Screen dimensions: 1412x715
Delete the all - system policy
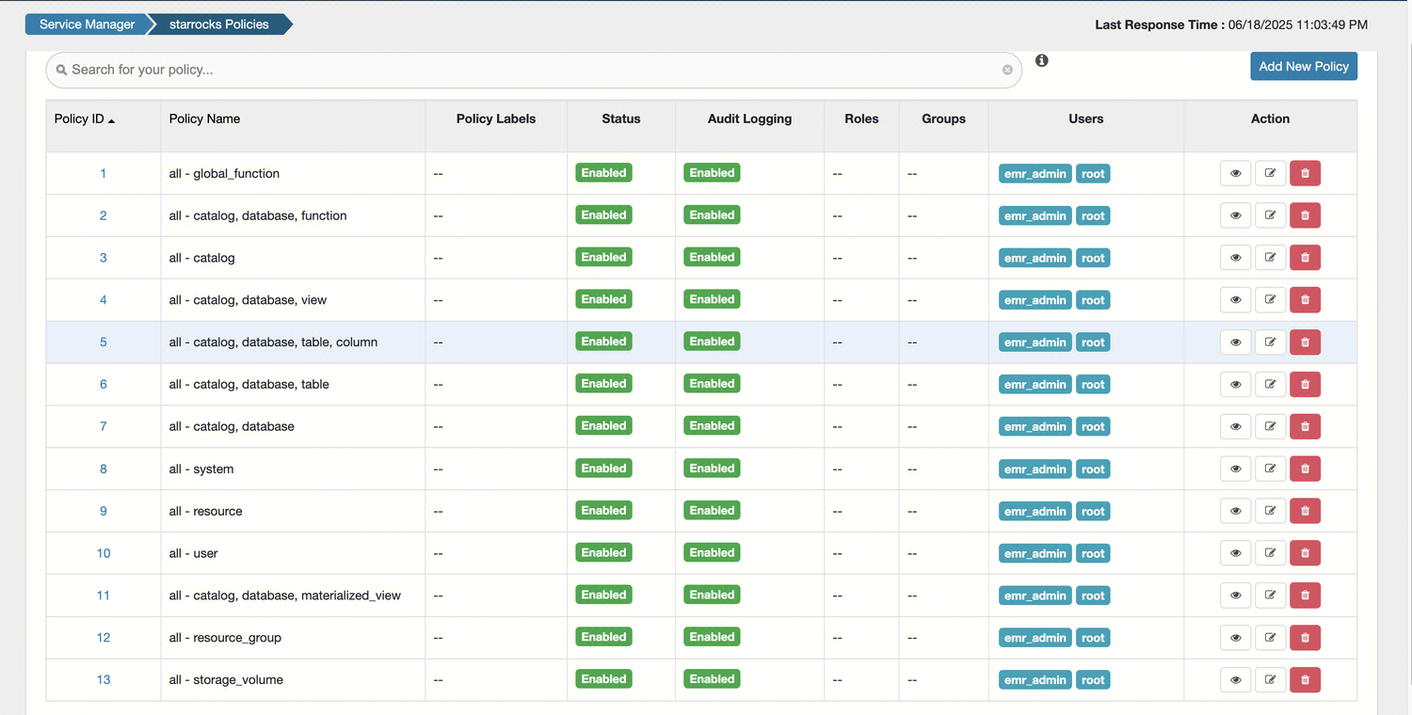pos(1305,469)
